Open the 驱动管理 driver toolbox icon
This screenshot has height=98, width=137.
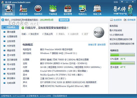point(68,10)
